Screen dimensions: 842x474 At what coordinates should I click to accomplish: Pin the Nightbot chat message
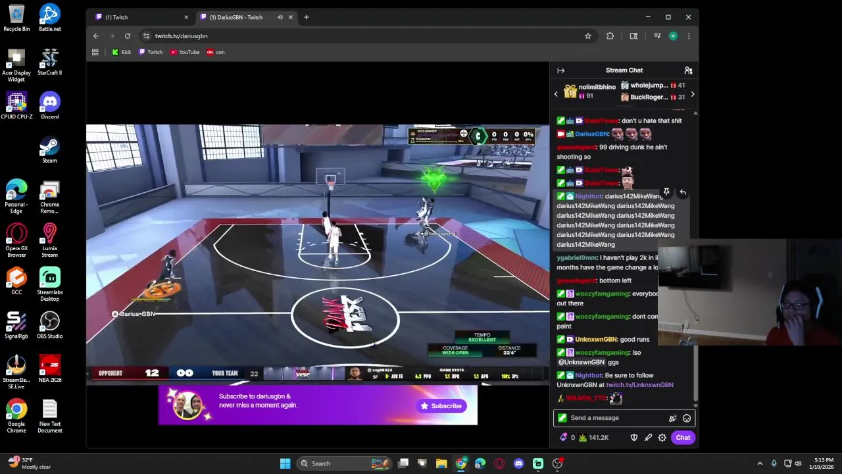[666, 192]
